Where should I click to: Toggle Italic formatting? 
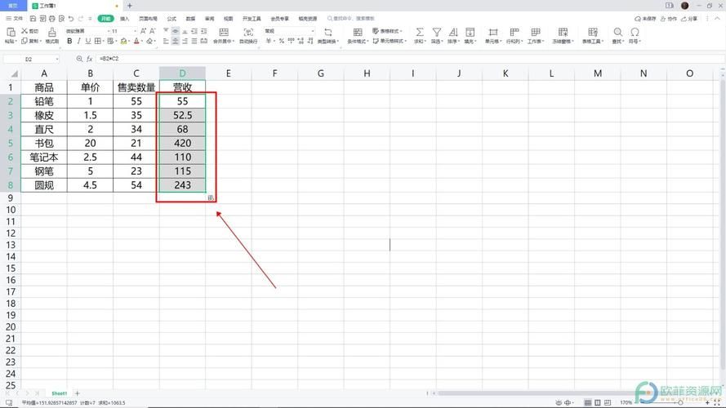pyautogui.click(x=79, y=41)
